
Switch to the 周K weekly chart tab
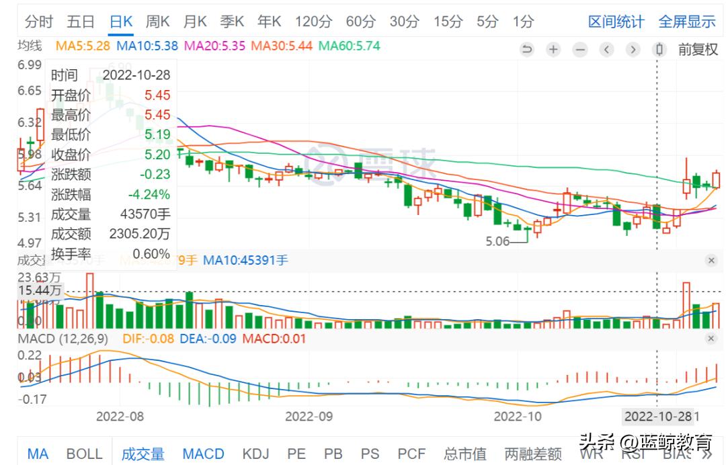click(158, 22)
